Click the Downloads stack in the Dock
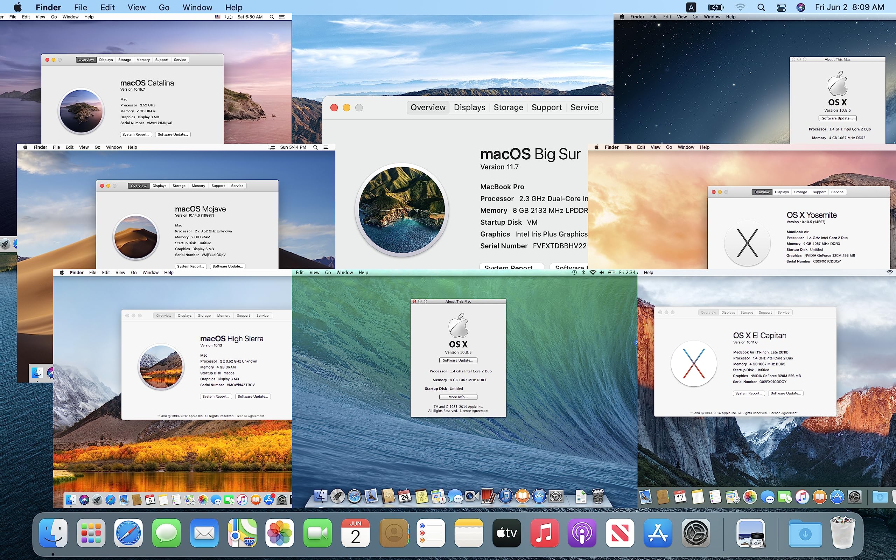The height and width of the screenshot is (560, 896). (806, 533)
